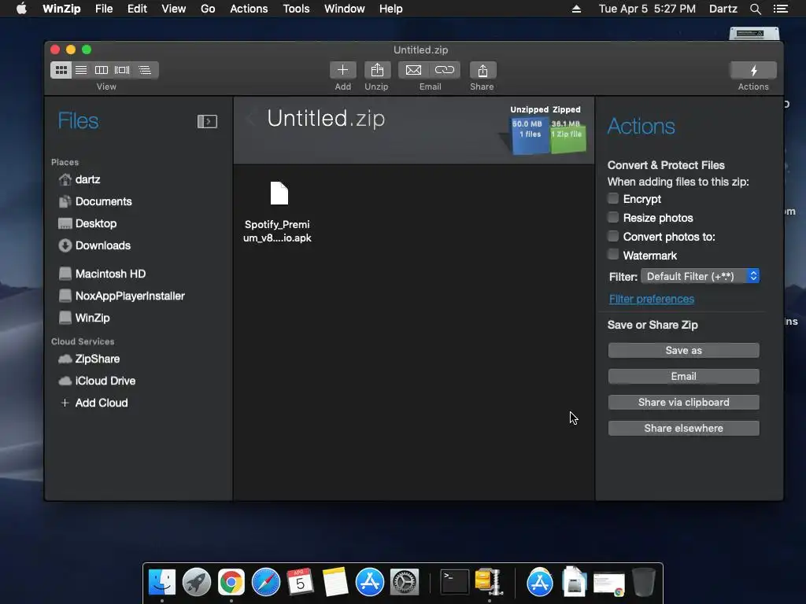Switch to column view mode
The width and height of the screenshot is (806, 604).
coord(102,70)
